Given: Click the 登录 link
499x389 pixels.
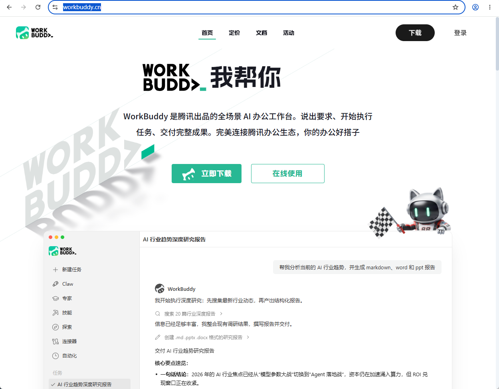Looking at the screenshot, I should point(460,33).
